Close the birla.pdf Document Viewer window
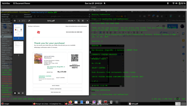The height and width of the screenshot is (108, 188). pos(87,21)
